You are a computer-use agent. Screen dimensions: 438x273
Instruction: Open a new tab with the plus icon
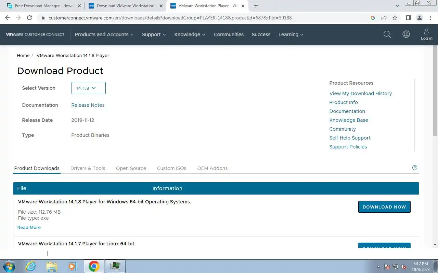click(256, 6)
